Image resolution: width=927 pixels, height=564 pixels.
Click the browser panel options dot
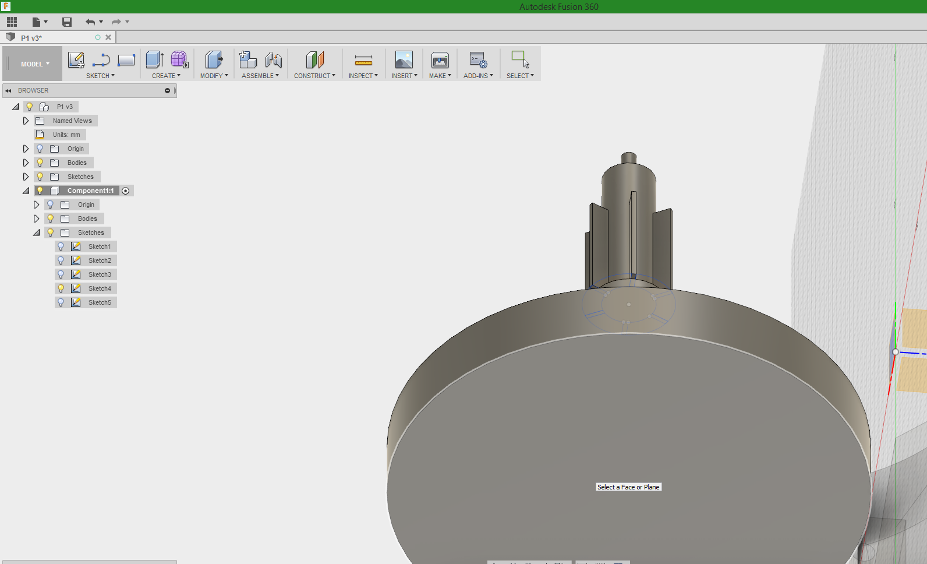coord(167,91)
